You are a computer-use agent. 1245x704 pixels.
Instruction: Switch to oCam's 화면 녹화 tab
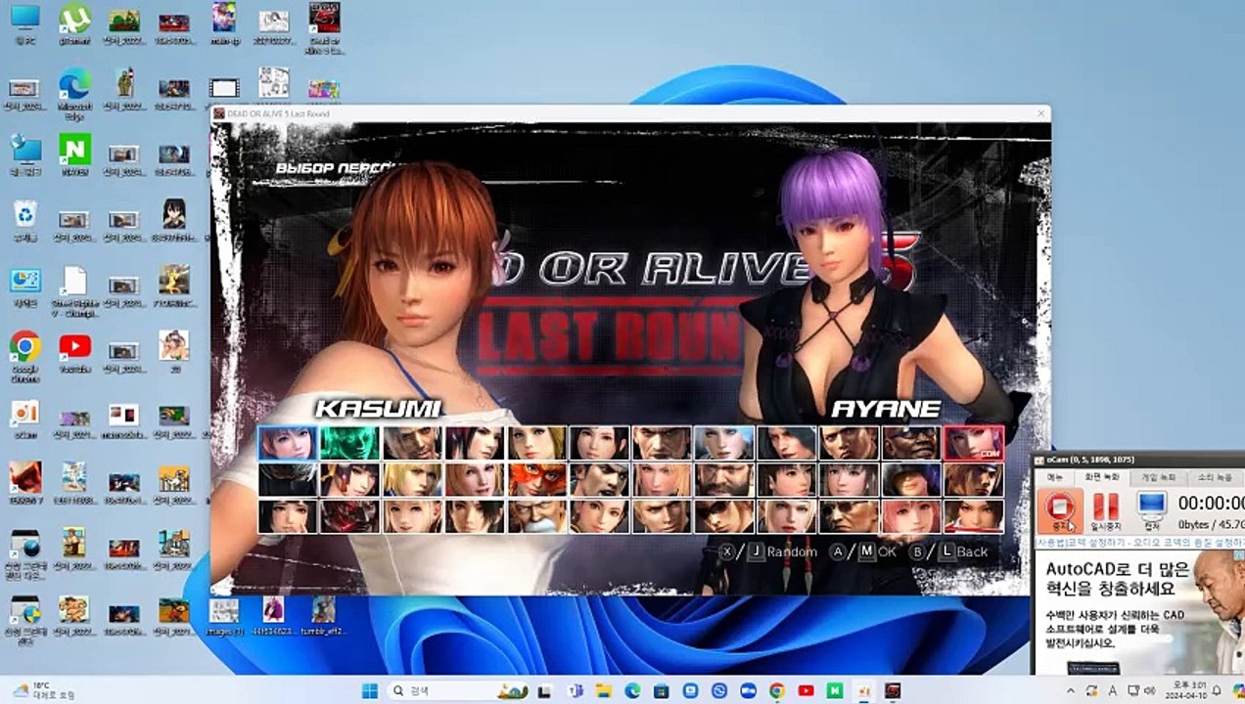1100,477
